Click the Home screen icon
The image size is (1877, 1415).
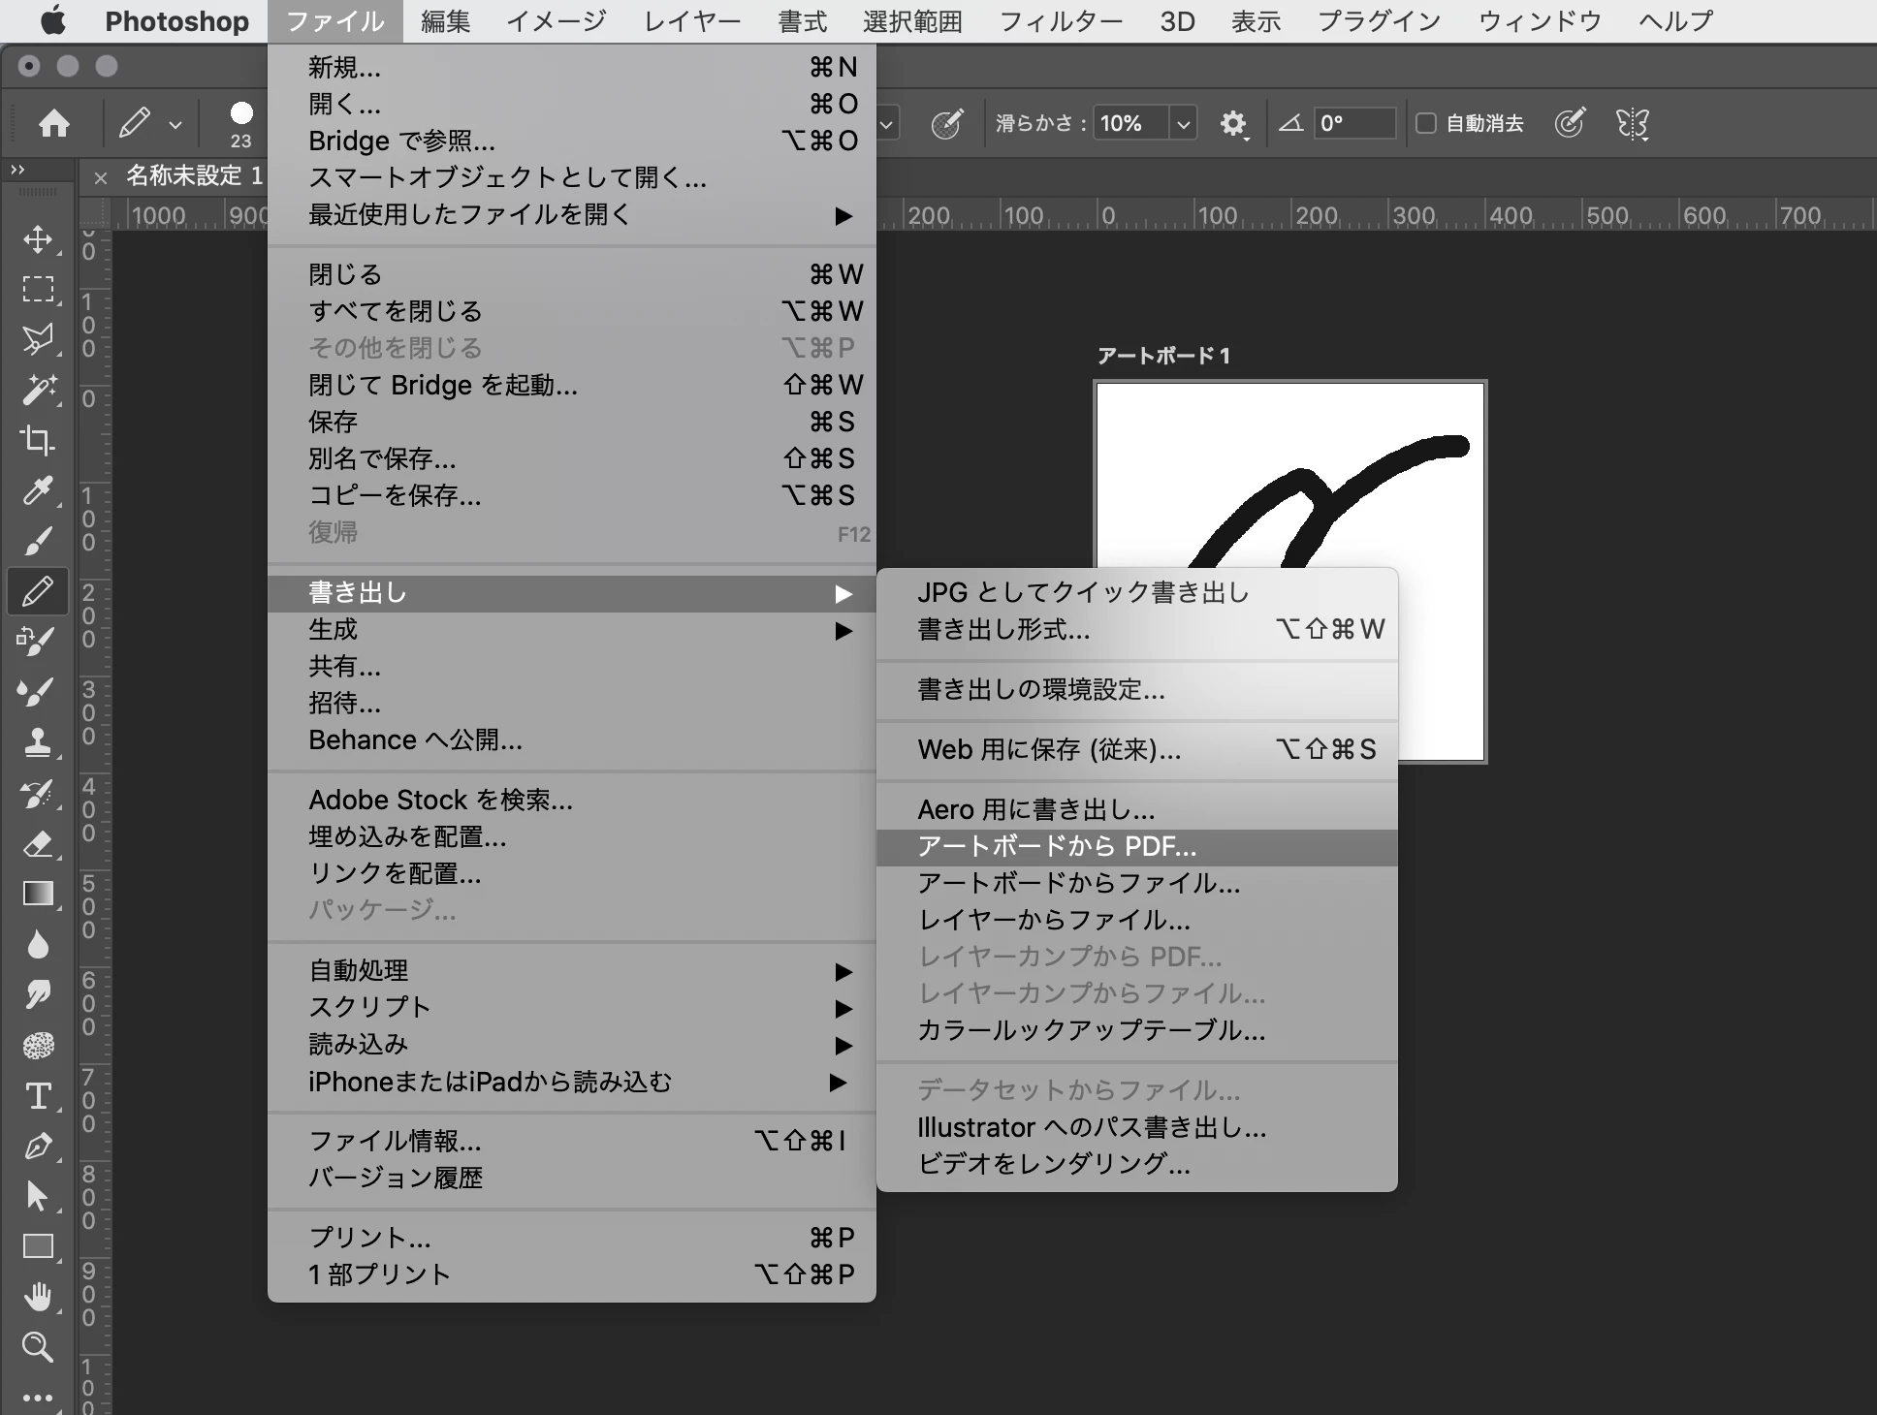tap(54, 123)
